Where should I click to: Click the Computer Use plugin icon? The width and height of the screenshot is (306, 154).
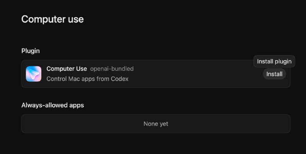34,74
